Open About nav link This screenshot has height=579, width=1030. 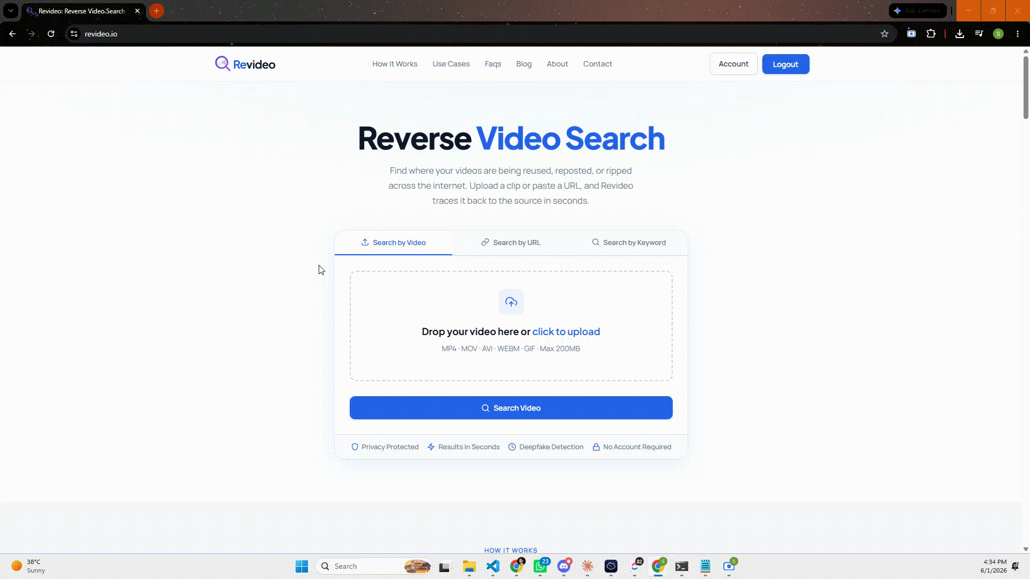(557, 64)
